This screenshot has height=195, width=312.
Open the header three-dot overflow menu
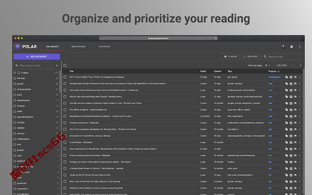coord(299,47)
